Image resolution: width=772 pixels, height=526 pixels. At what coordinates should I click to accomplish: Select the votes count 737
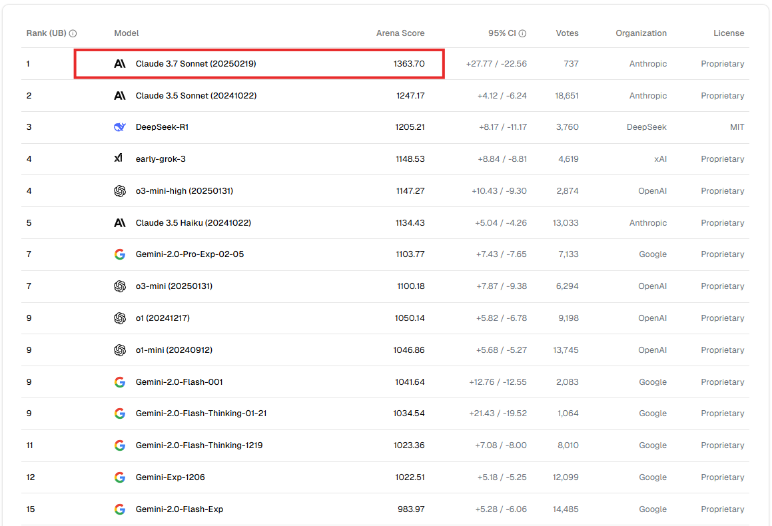[x=571, y=63]
